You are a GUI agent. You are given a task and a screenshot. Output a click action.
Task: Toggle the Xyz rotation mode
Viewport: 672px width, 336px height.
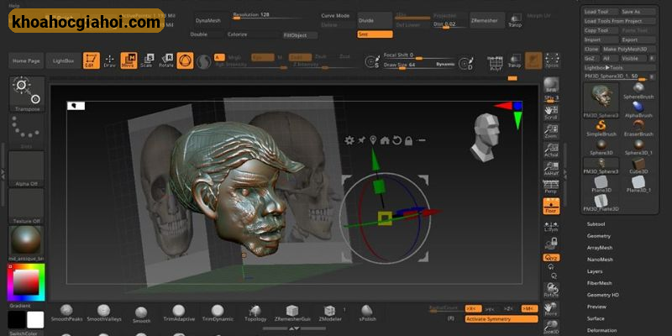point(551,258)
